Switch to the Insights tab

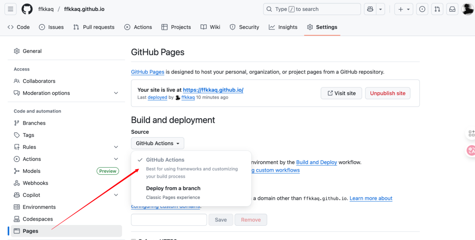click(283, 27)
